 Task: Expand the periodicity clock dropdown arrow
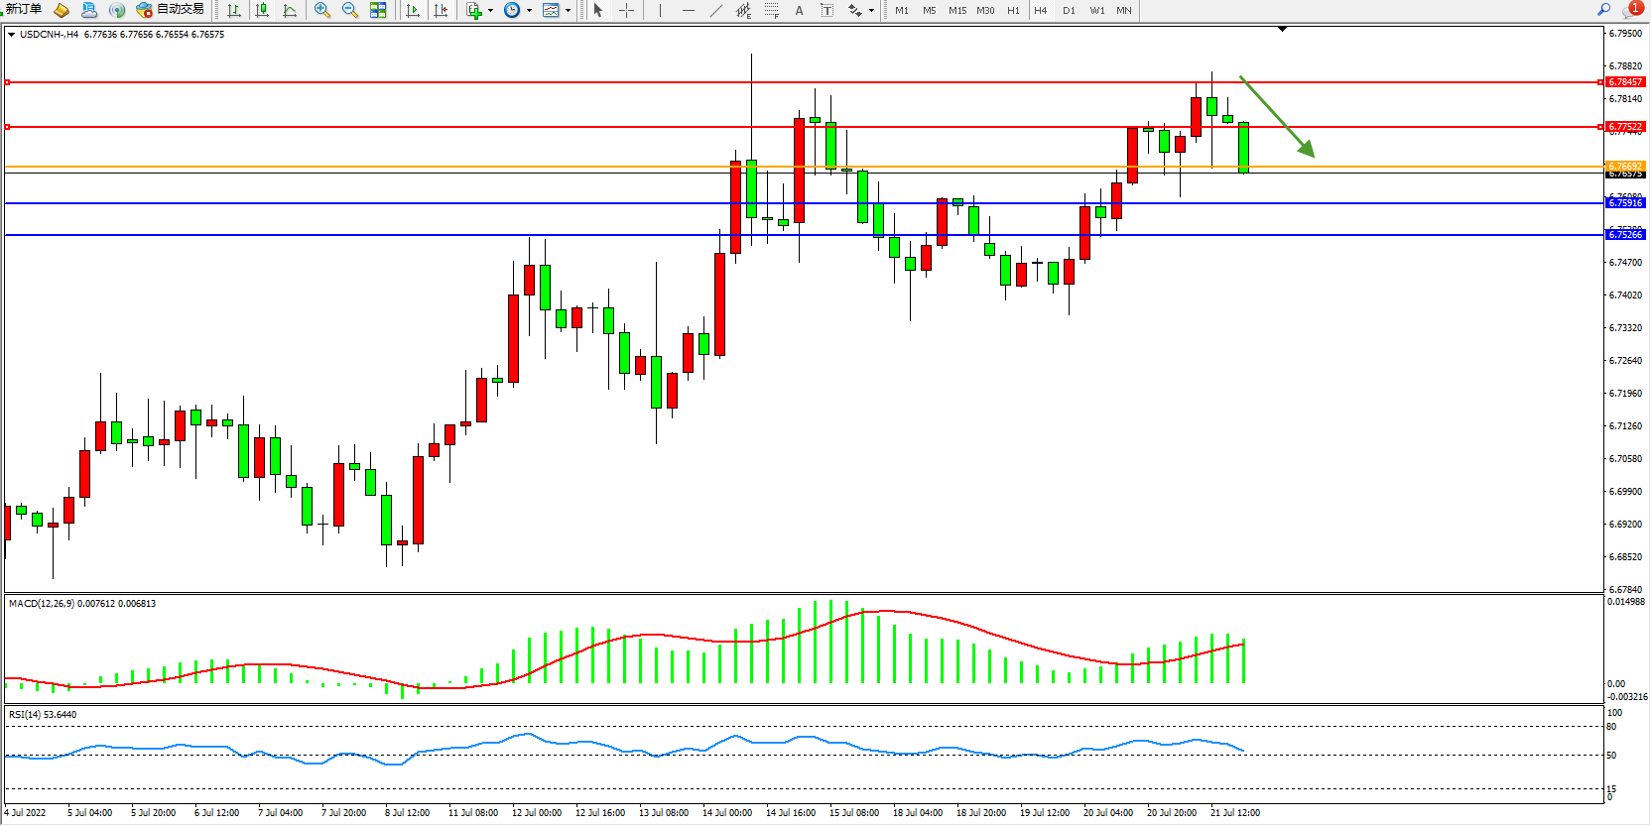(x=529, y=10)
